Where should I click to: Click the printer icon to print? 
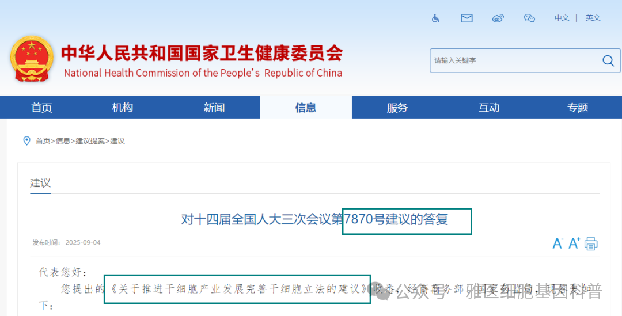(x=591, y=243)
